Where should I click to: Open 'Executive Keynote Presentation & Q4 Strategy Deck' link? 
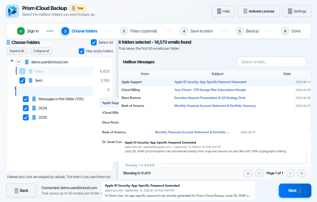pos(210,98)
